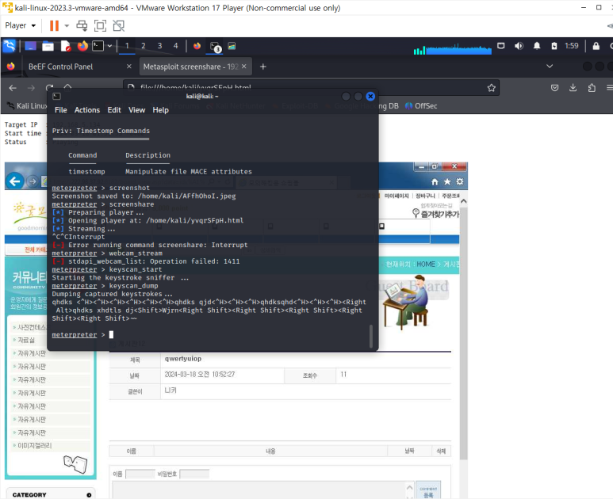613x499 pixels.
Task: Go back in Firefox
Action: [13, 88]
